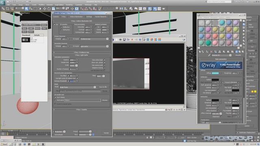Screen dimensions: 260x146
Task: Expand the V-Ray Irradiance map rollout
Action: (x=81, y=52)
